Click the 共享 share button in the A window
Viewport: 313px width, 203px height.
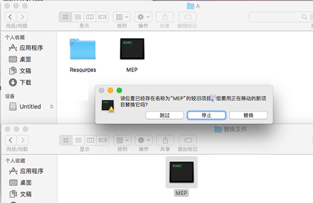pyautogui.click(x=165, y=17)
